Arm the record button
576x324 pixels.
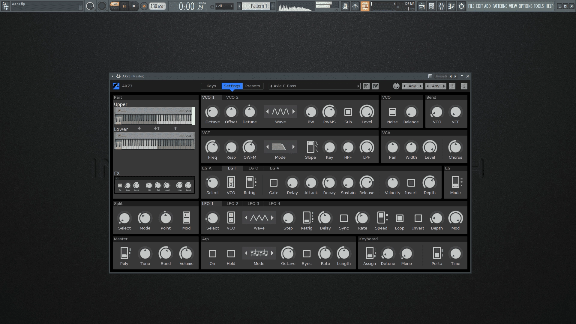click(144, 6)
